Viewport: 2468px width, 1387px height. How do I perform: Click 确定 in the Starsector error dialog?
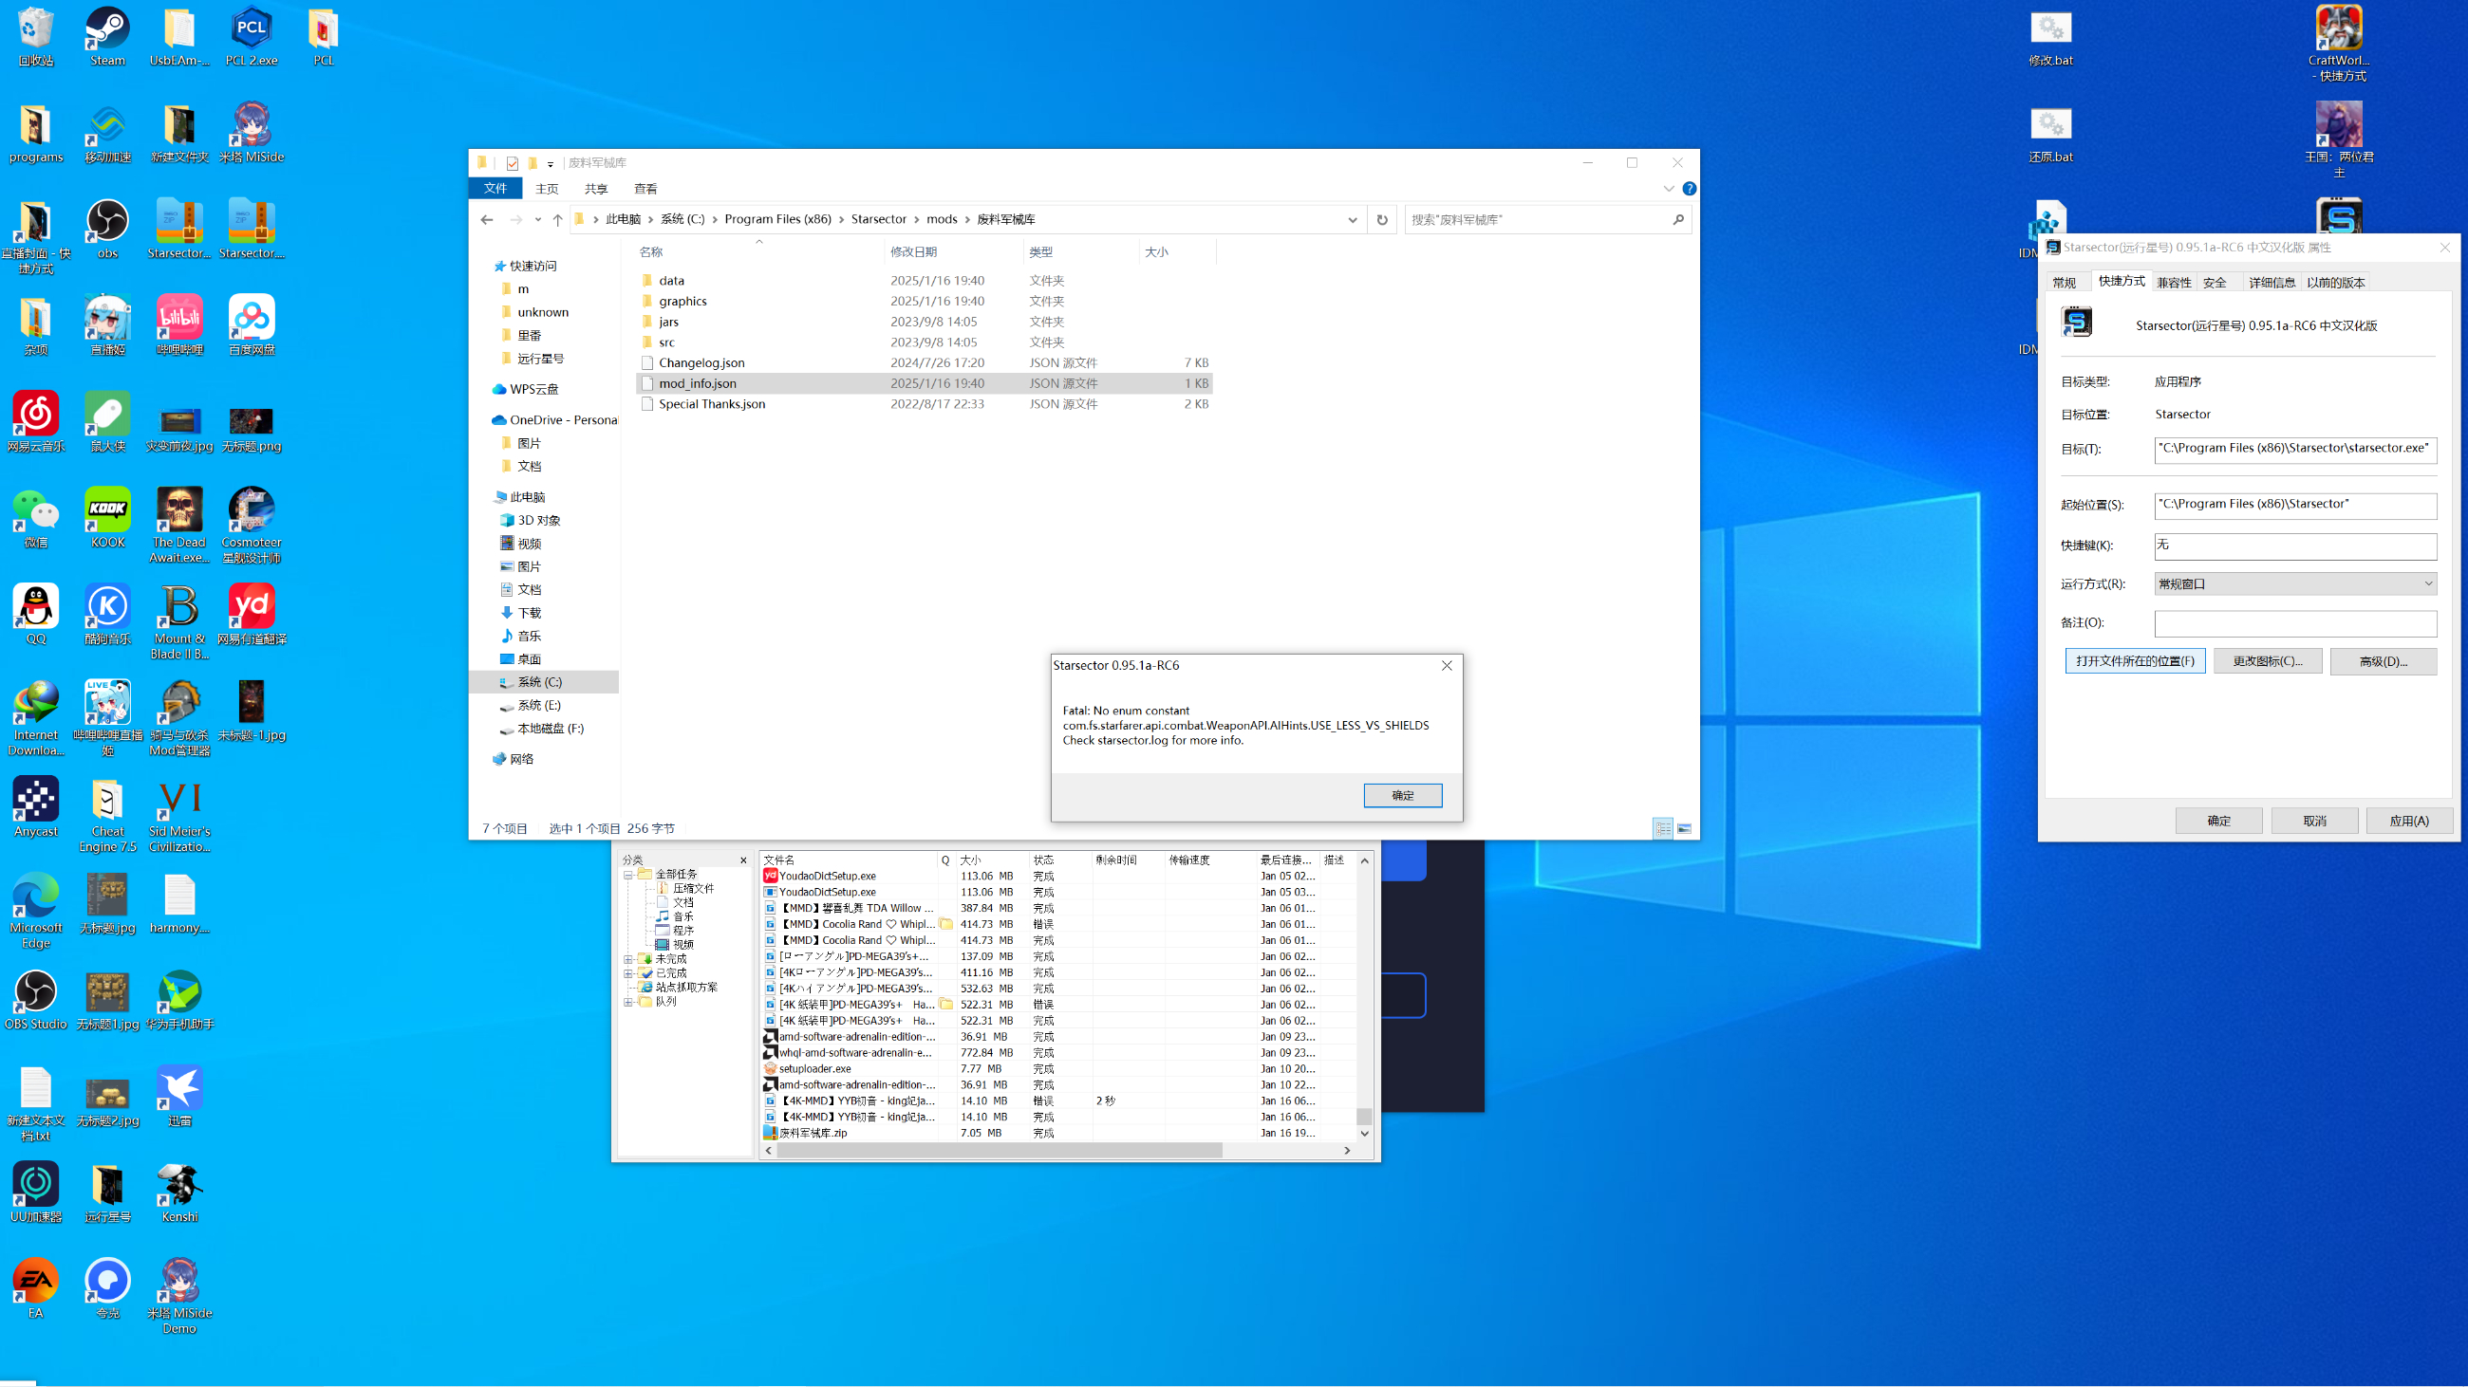click(x=1402, y=795)
